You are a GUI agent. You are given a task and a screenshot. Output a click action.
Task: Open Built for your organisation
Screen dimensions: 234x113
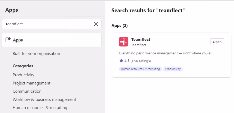pos(36,54)
